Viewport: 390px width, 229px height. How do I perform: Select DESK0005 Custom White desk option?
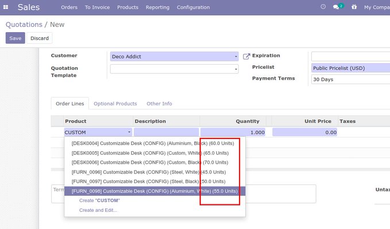click(155, 153)
